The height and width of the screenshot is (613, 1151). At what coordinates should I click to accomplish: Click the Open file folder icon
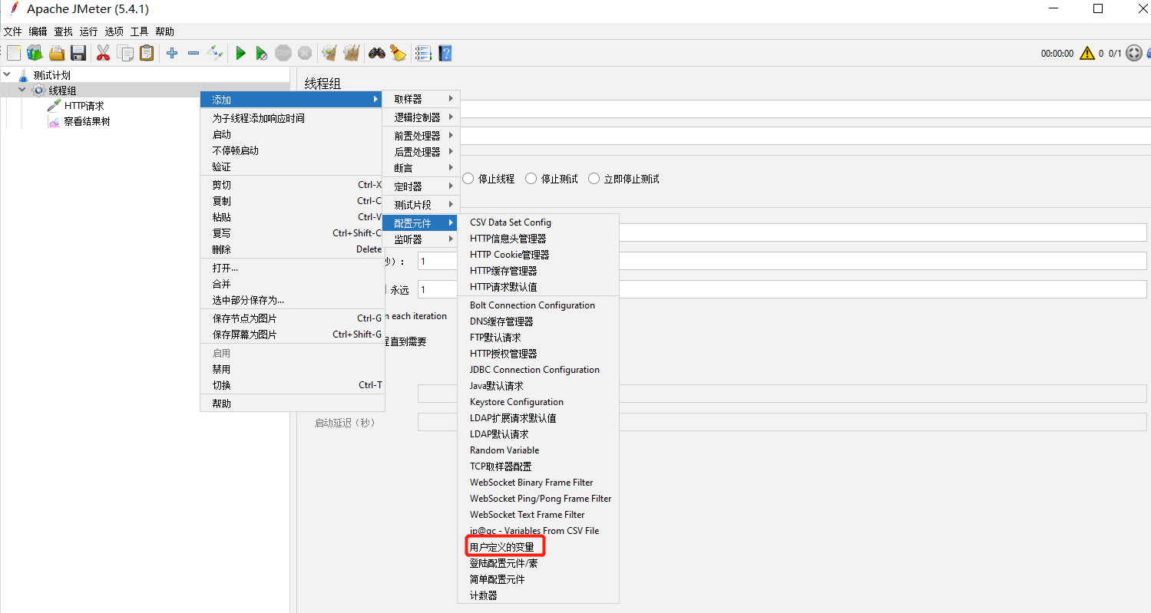57,53
